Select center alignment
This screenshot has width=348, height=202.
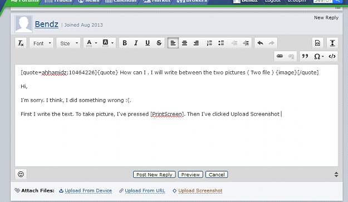point(184,43)
